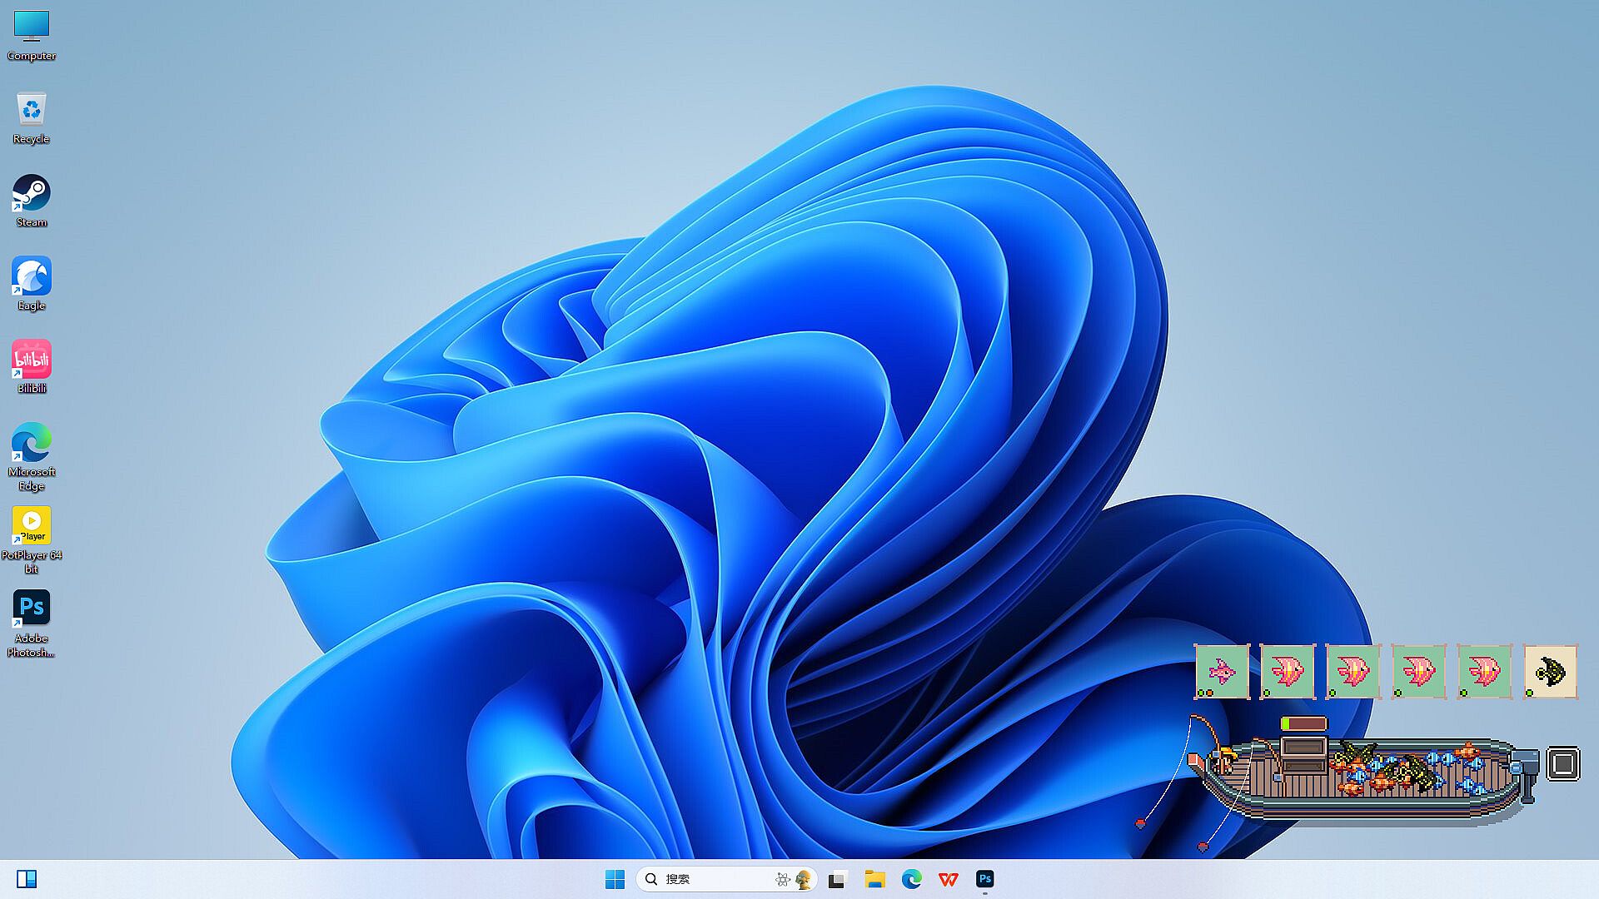Open WPS Office from the taskbar
This screenshot has width=1599, height=899.
coord(948,879)
